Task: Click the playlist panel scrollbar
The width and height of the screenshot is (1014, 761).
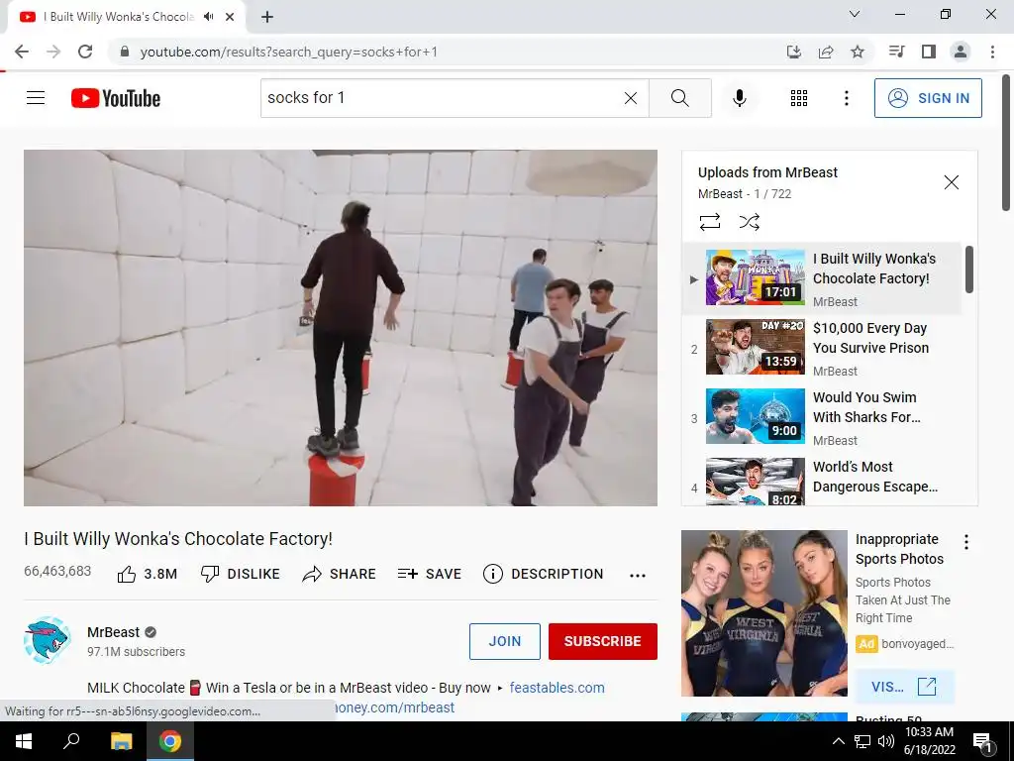Action: [x=969, y=270]
